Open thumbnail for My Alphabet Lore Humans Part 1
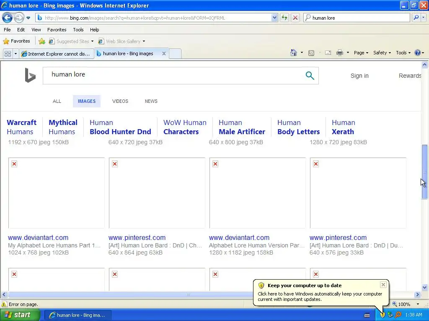The height and width of the screenshot is (321, 429). pyautogui.click(x=57, y=193)
